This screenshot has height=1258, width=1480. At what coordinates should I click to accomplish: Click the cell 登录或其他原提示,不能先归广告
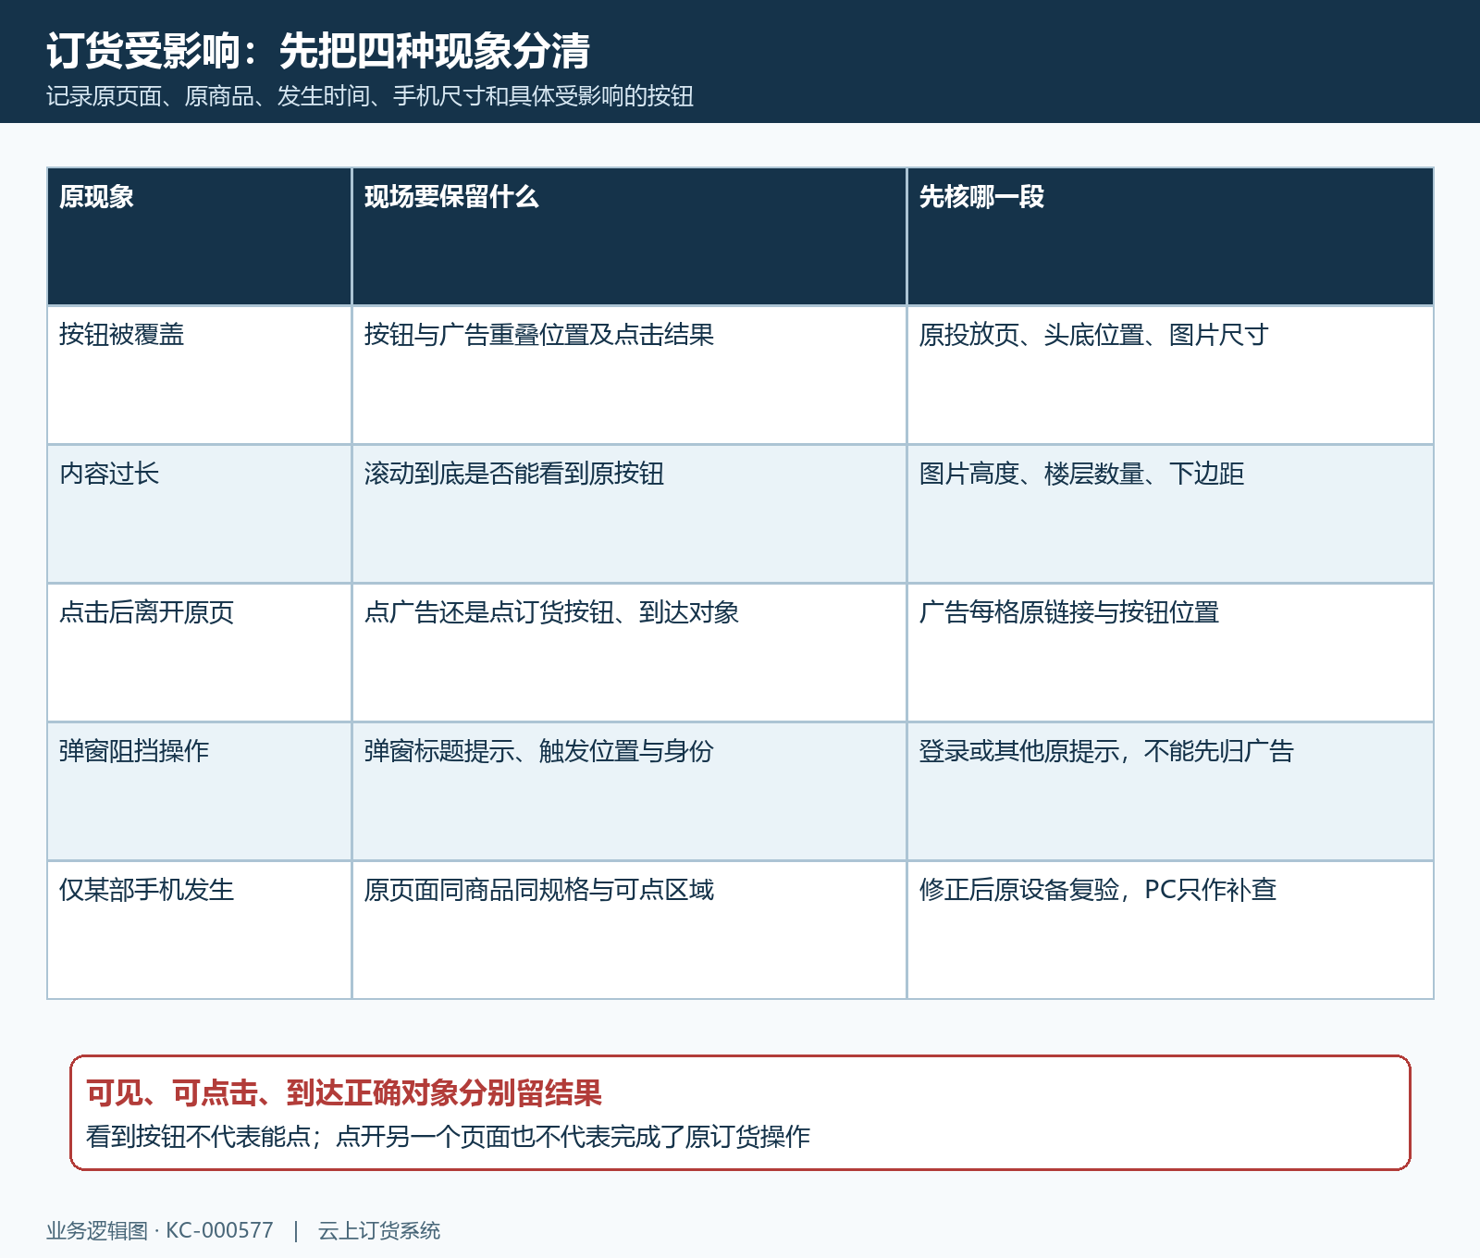tap(1170, 791)
